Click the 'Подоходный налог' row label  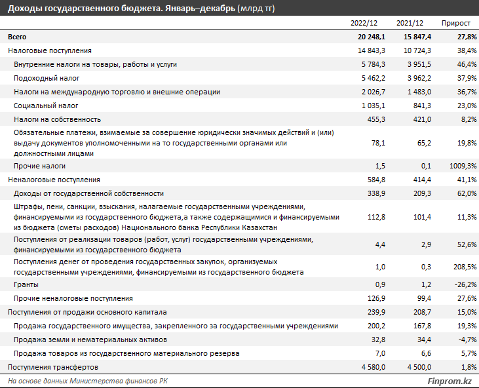47,78
